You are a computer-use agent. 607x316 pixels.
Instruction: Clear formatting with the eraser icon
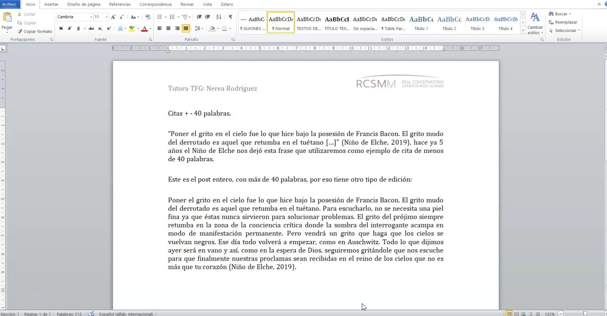coord(148,17)
